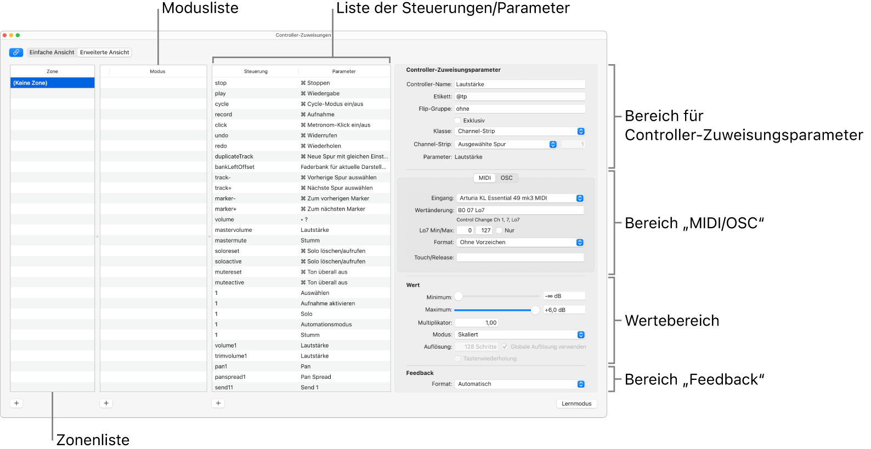Select the cycle row
871x449 pixels.
(301, 104)
